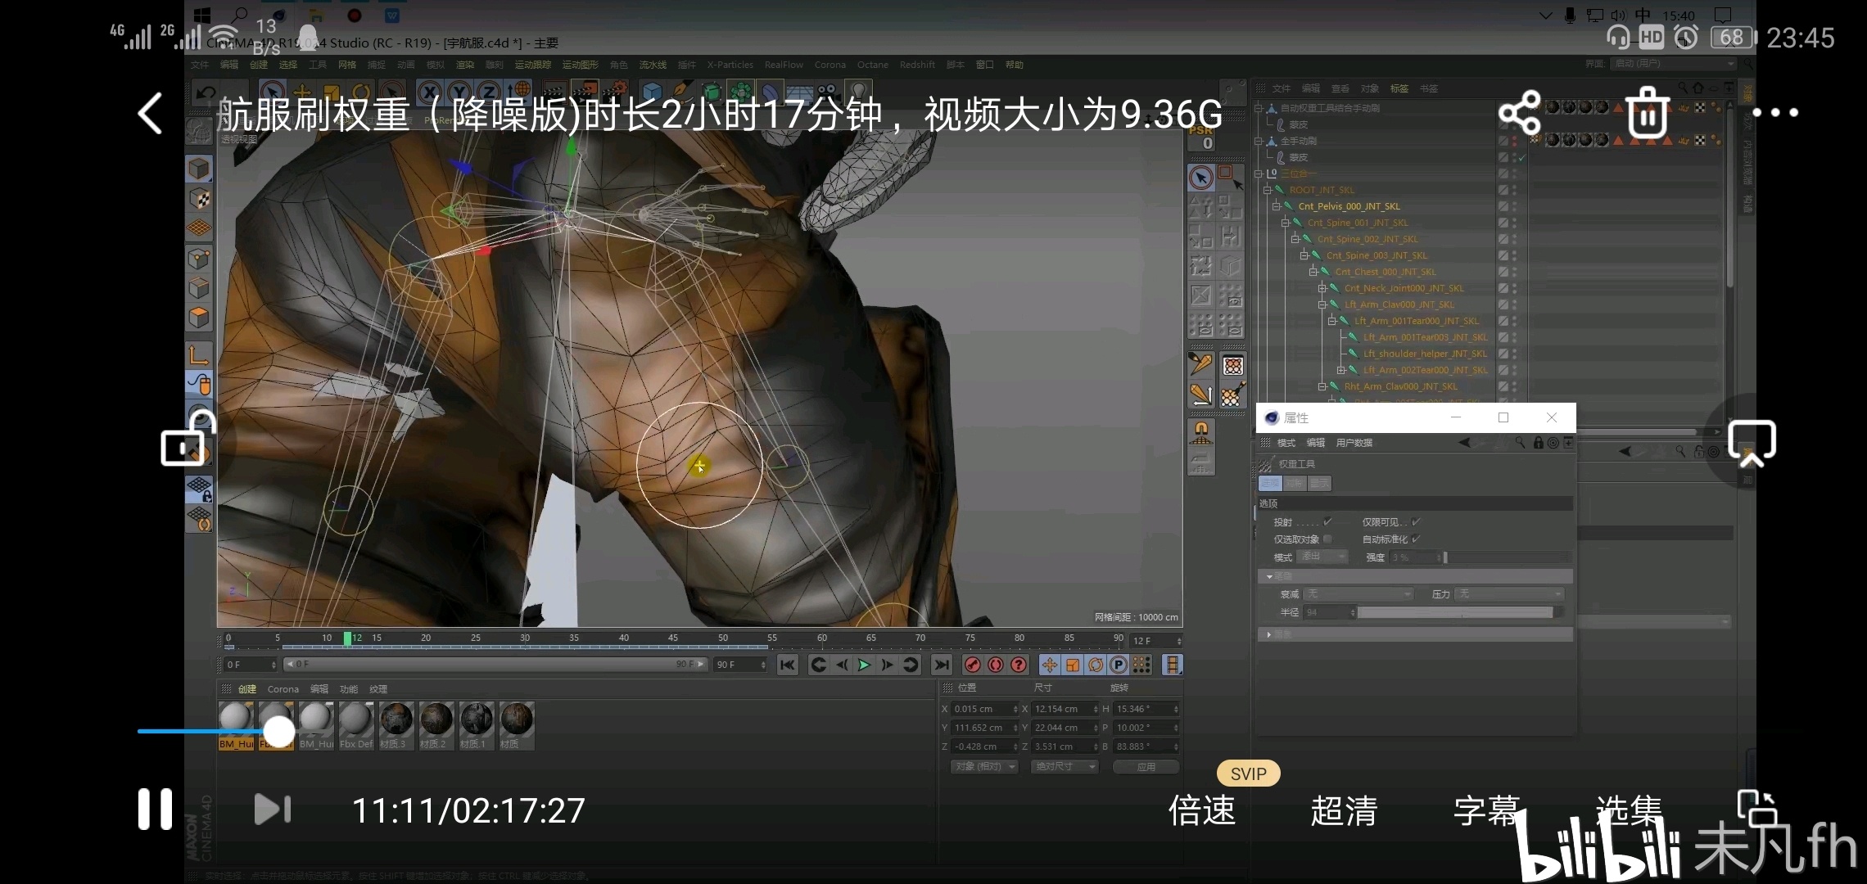Open the 对象 (相对) coordinate dropdown
This screenshot has width=1867, height=884.
click(x=983, y=766)
